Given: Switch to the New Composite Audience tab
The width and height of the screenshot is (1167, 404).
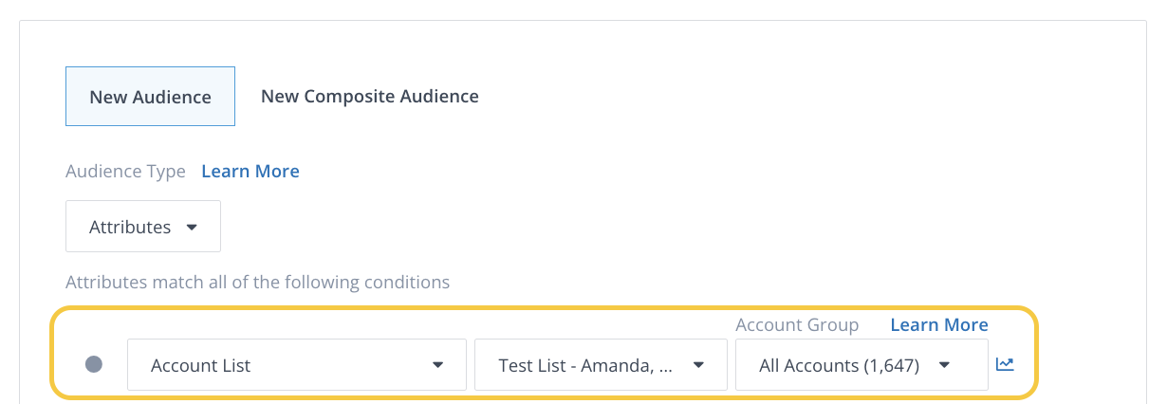Looking at the screenshot, I should [369, 97].
